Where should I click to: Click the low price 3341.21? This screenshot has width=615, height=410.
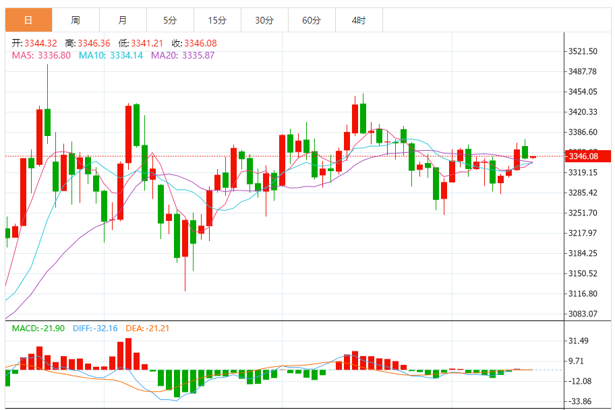point(147,43)
